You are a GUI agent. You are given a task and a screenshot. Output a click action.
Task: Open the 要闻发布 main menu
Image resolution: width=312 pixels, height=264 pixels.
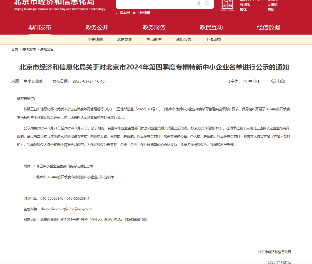click(40, 27)
